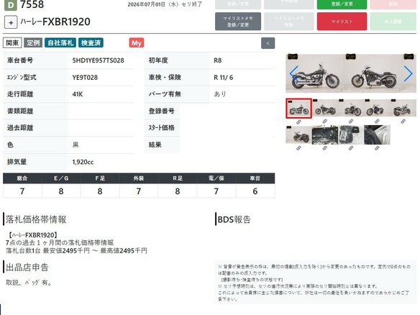The image size is (420, 315).
Task: Click the 初年度 value R8
Action: pos(217,60)
